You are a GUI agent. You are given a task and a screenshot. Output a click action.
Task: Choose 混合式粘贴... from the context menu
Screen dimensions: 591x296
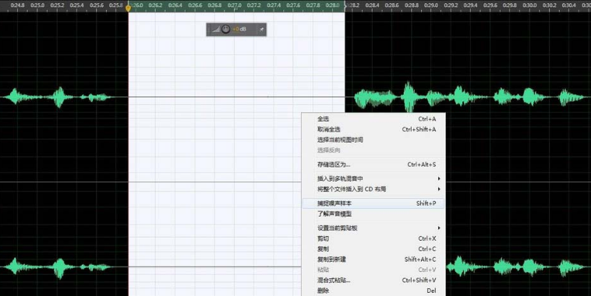[x=373, y=280]
